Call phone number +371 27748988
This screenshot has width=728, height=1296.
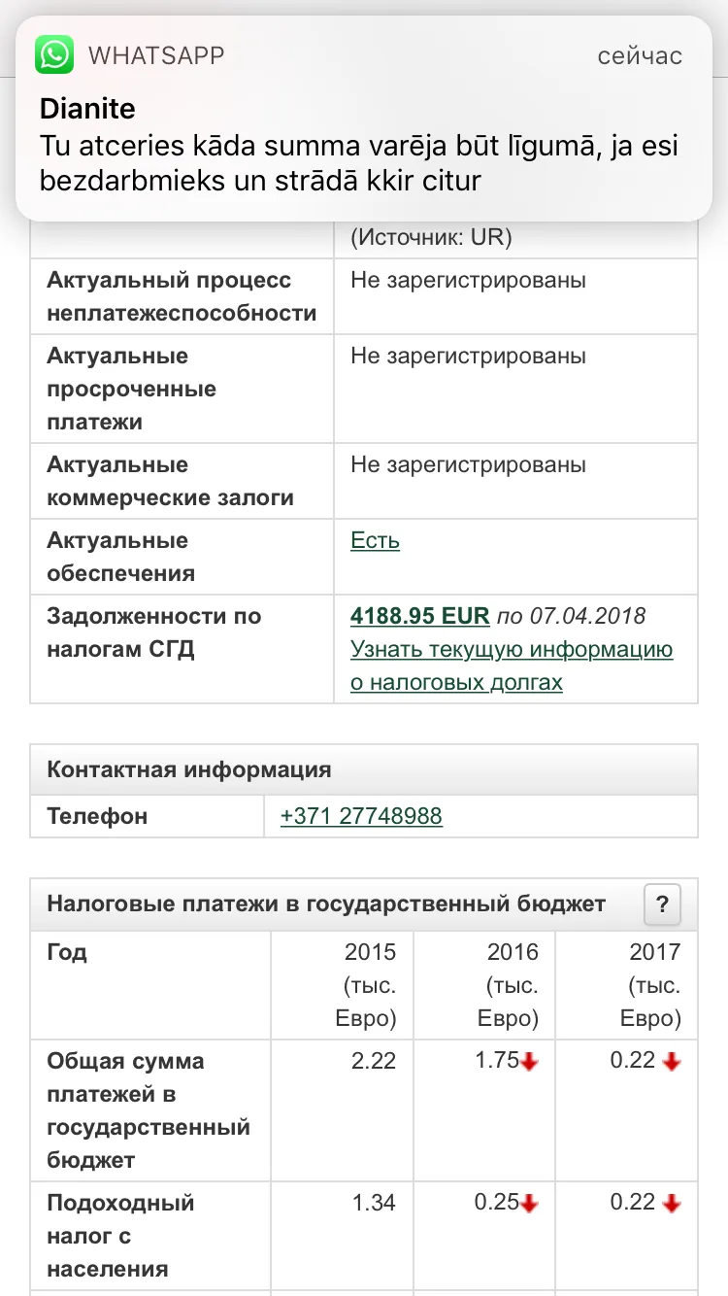point(361,816)
